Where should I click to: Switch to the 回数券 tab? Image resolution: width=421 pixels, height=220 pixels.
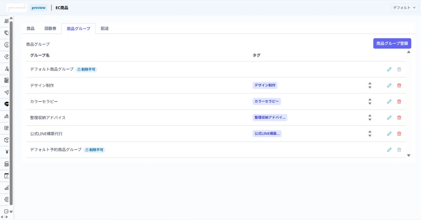coord(50,29)
